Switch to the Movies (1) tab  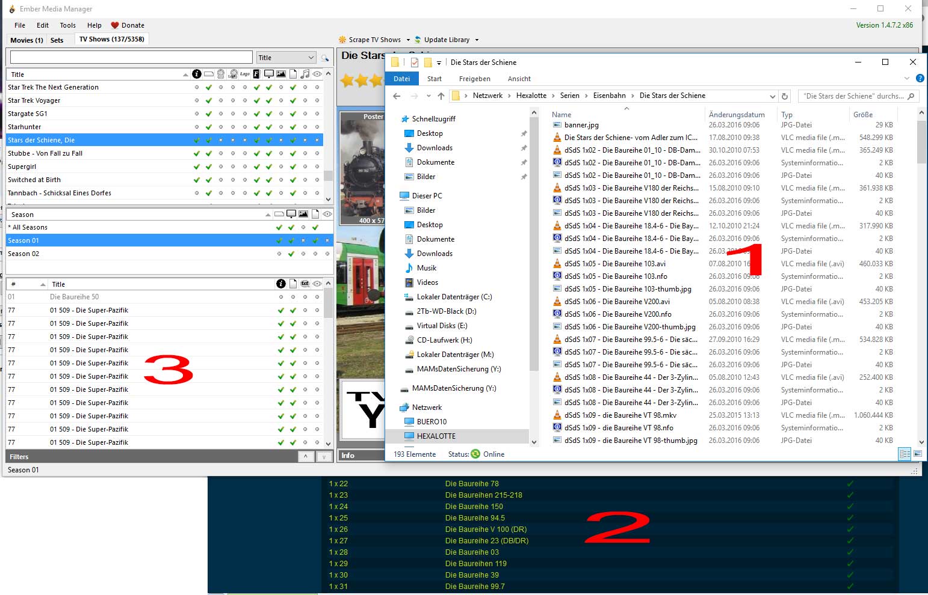[x=26, y=40]
